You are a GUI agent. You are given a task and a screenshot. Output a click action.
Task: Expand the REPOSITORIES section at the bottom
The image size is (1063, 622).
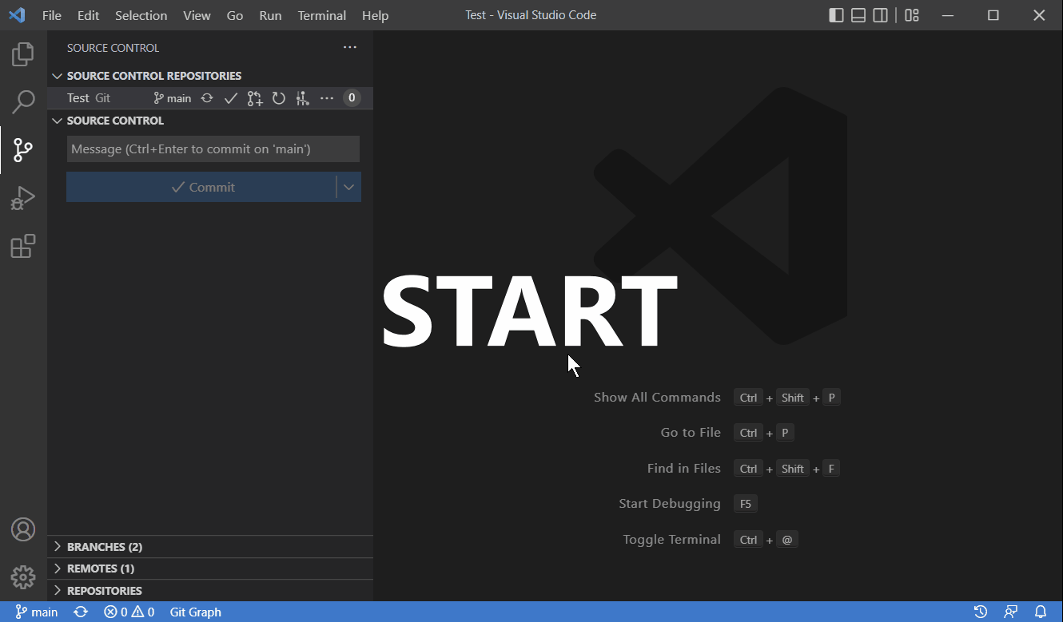(210, 591)
